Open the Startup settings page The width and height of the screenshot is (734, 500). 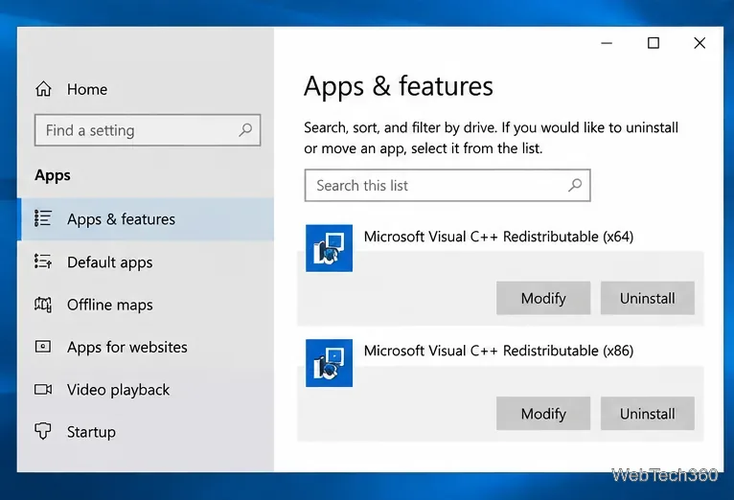pos(148,432)
